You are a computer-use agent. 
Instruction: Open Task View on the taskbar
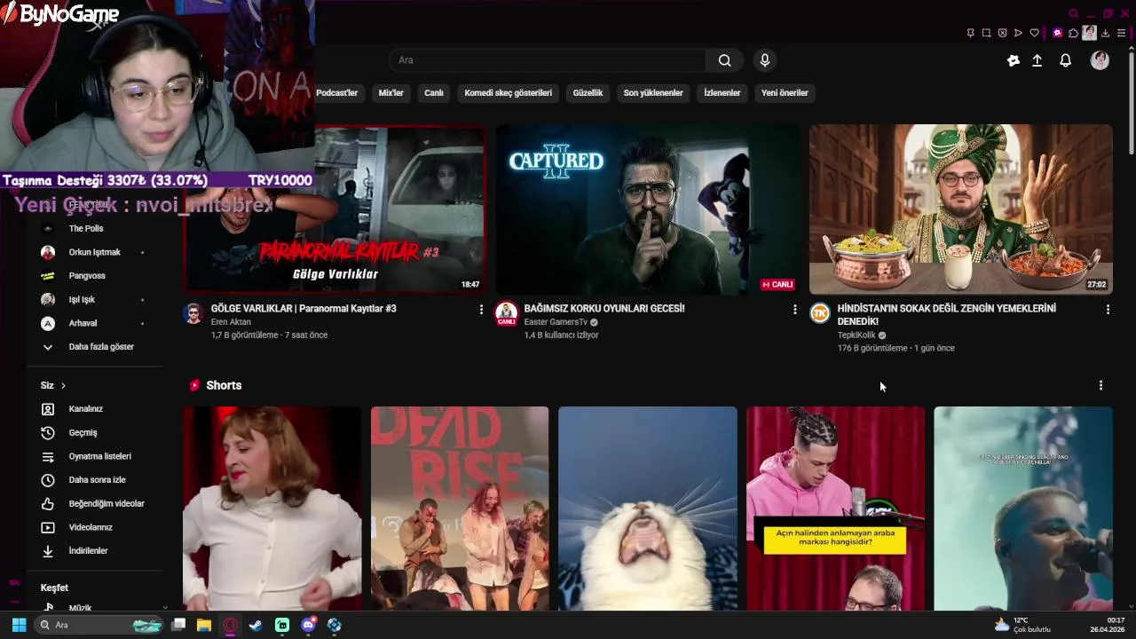tap(178, 625)
